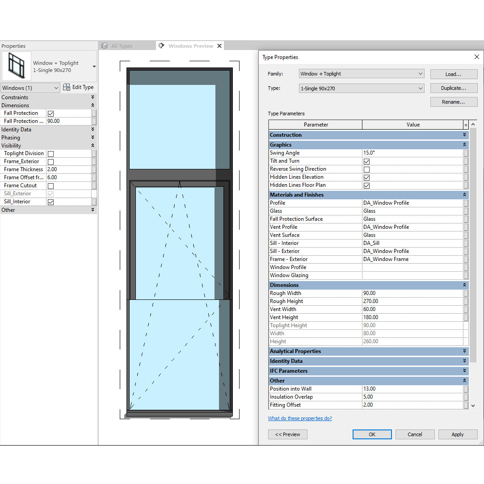Switch to the All Types tab
The height and width of the screenshot is (484, 484).
point(121,46)
